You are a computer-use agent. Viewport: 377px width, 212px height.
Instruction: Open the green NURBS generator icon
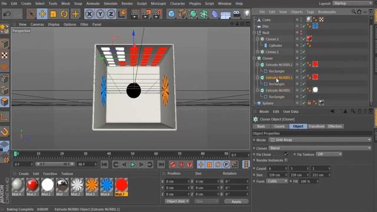pos(193,14)
